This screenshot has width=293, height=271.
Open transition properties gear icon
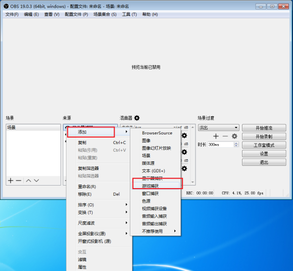(x=234, y=136)
